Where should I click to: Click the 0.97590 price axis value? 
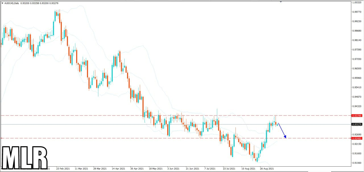click(x=357, y=49)
